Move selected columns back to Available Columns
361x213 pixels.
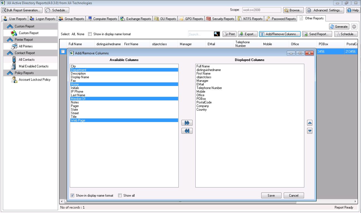(x=187, y=131)
